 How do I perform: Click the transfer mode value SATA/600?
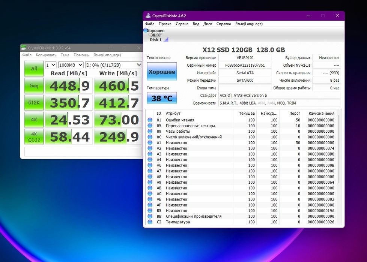[x=245, y=80]
